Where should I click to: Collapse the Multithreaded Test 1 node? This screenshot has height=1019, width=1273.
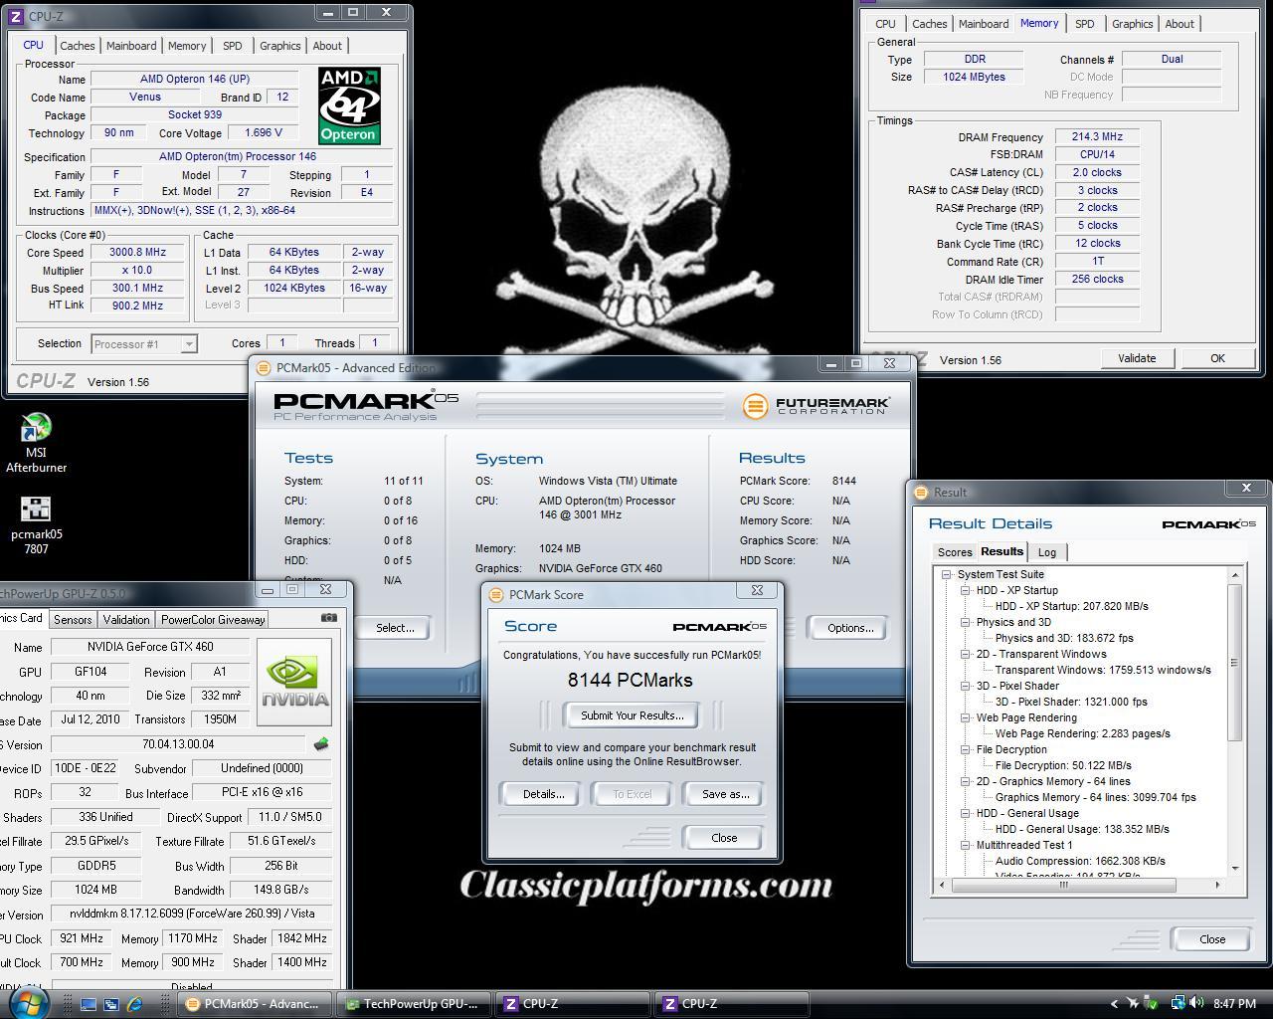click(966, 845)
